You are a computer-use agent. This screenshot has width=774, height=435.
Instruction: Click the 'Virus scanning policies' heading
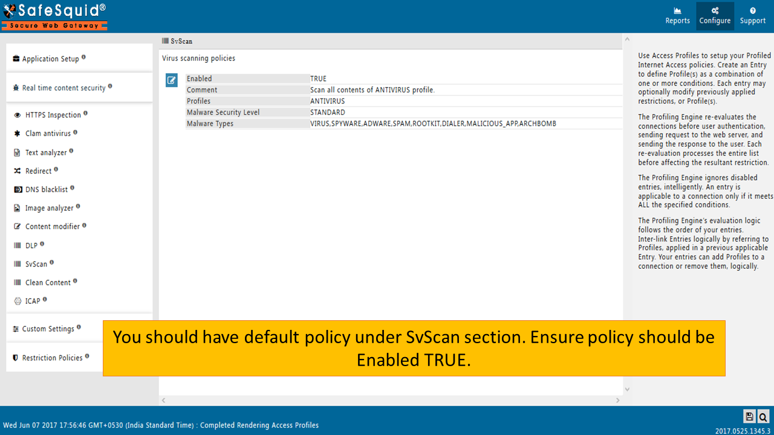click(x=198, y=59)
